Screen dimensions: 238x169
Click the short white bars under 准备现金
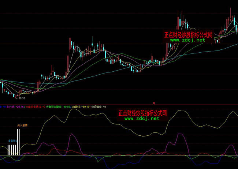pos(12,150)
